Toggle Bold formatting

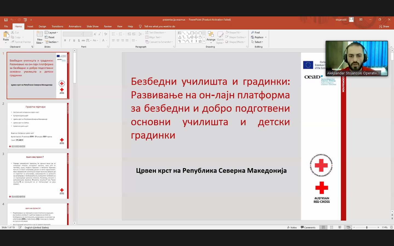[x=65, y=40]
